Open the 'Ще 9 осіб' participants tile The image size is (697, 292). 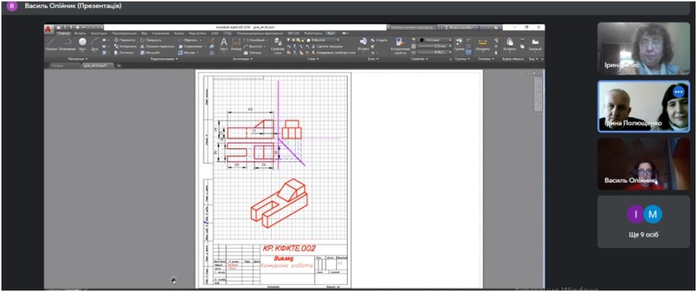click(644, 222)
